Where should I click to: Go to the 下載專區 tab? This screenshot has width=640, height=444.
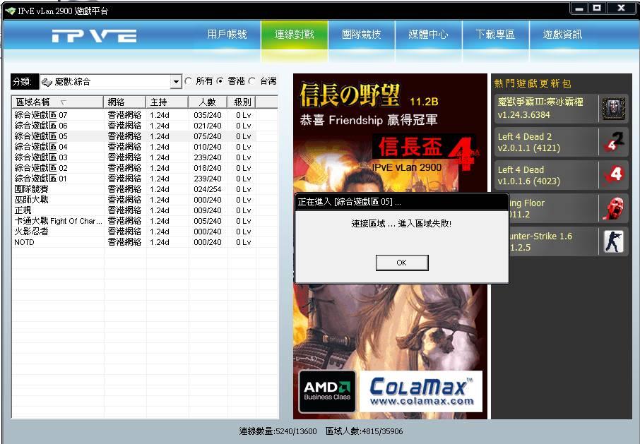tap(495, 35)
